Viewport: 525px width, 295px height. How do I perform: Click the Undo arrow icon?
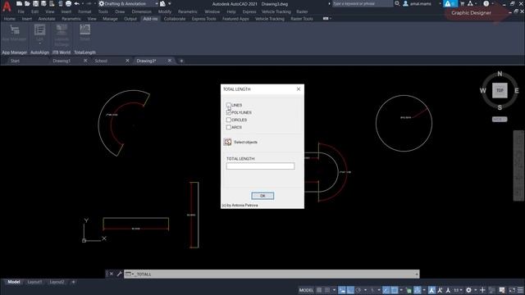tap(76, 3)
